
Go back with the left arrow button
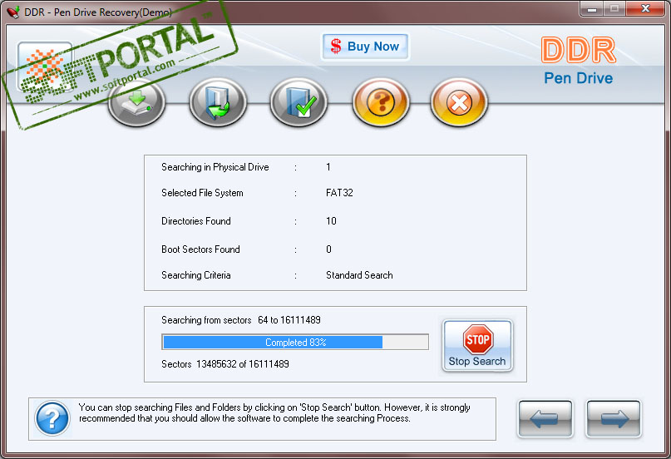[x=545, y=419]
